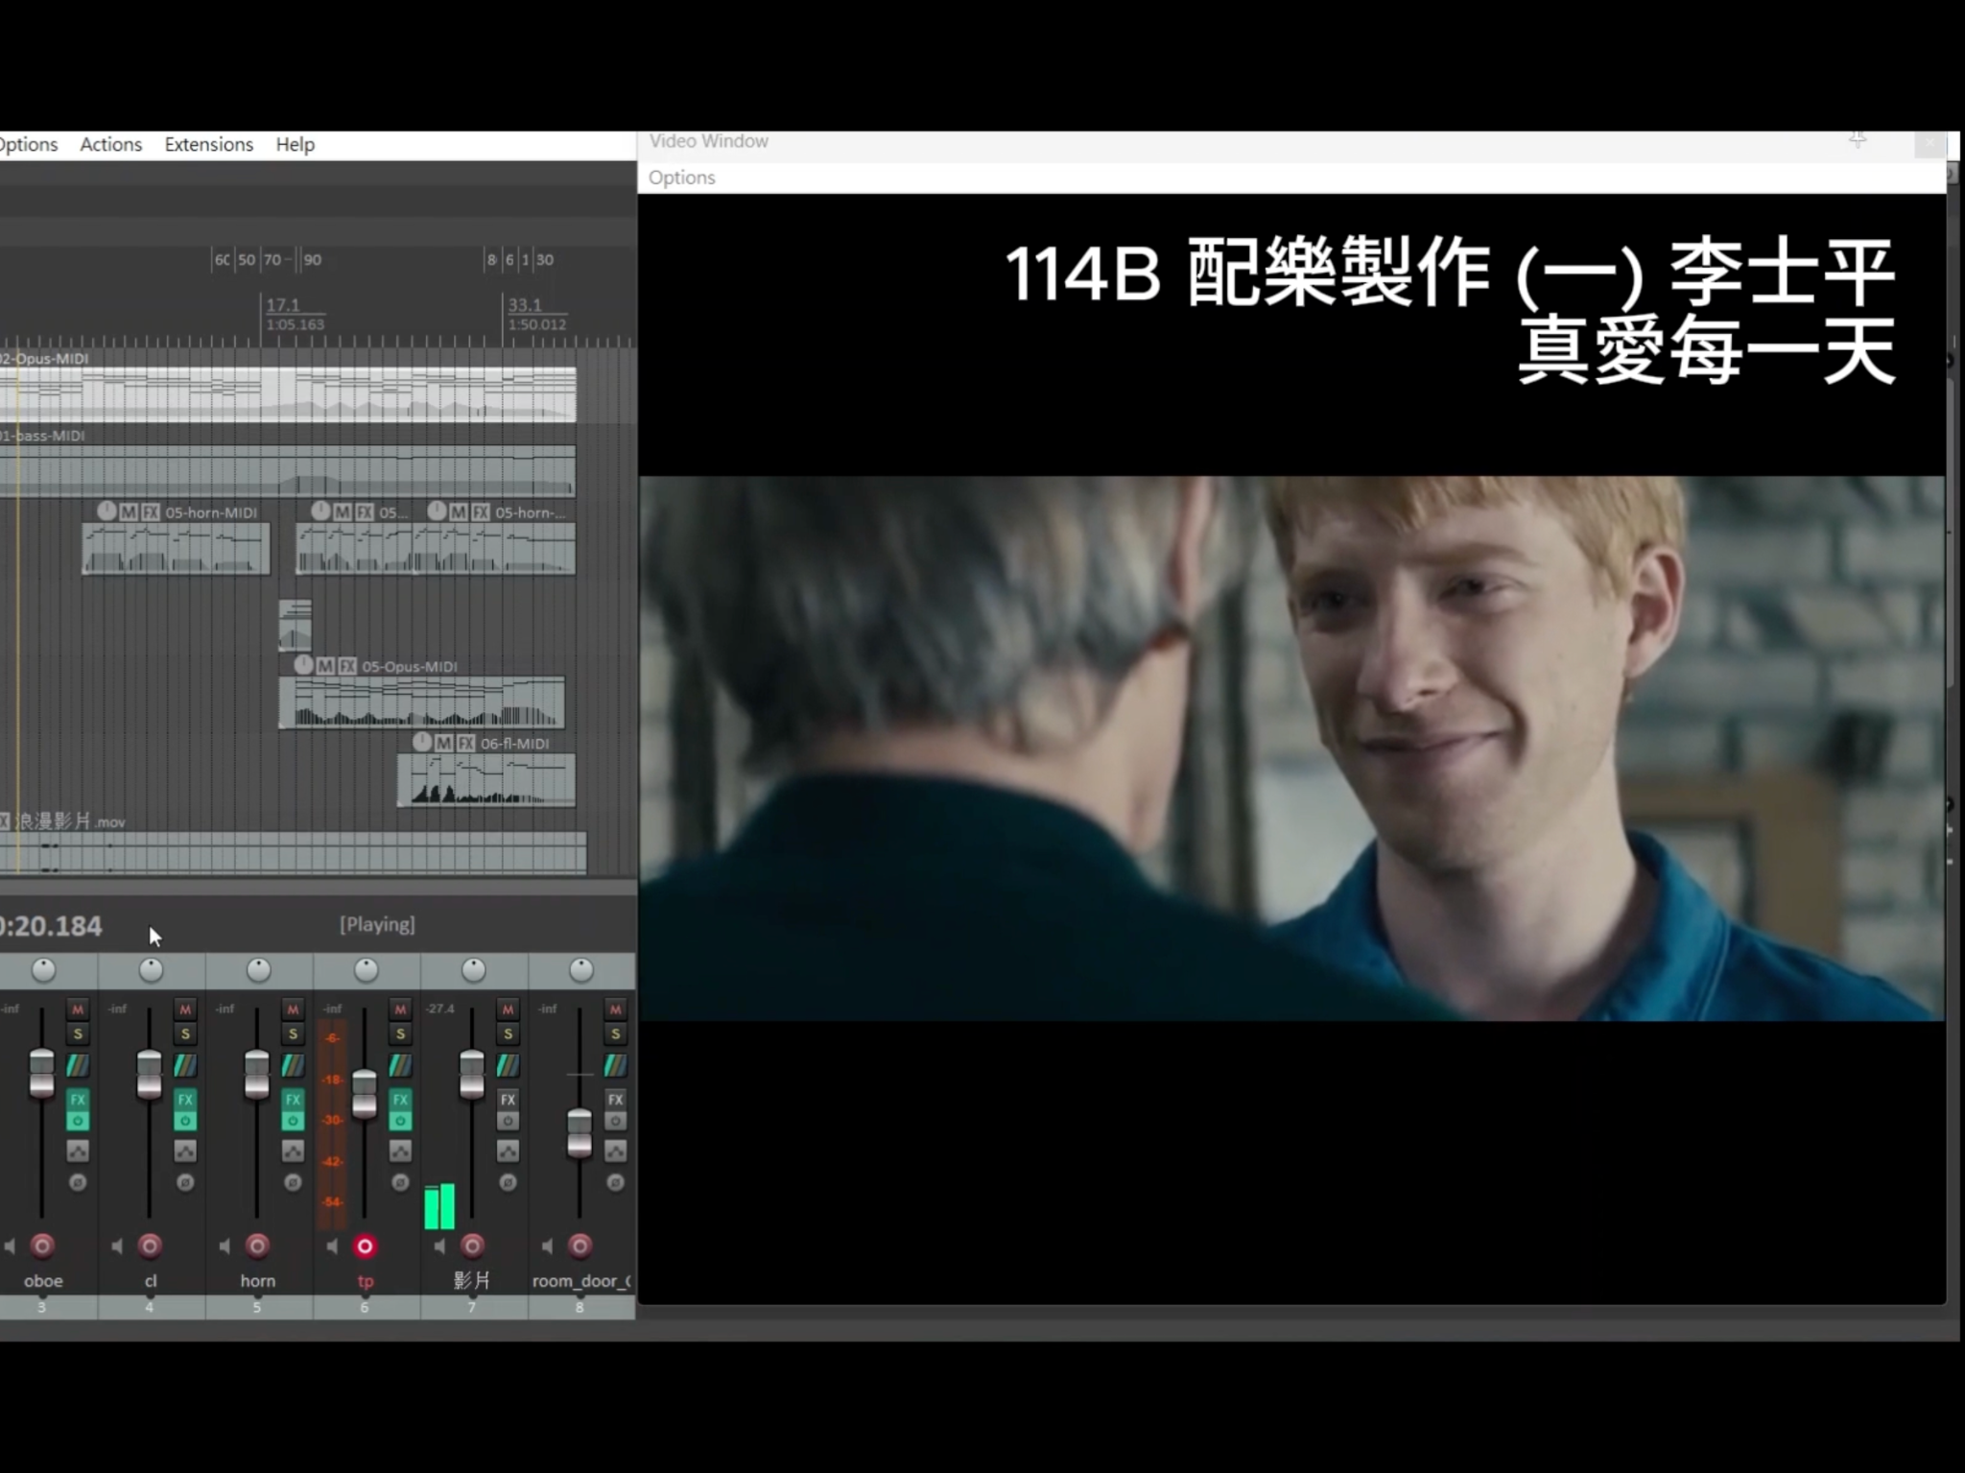
Task: Select the 06-fl-MIDI item in the arrangement
Action: point(486,779)
